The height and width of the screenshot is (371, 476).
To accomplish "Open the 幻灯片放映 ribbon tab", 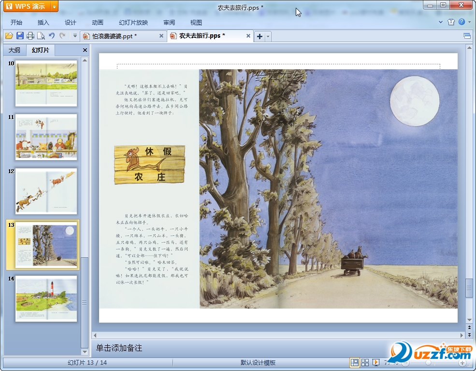I will (133, 22).
